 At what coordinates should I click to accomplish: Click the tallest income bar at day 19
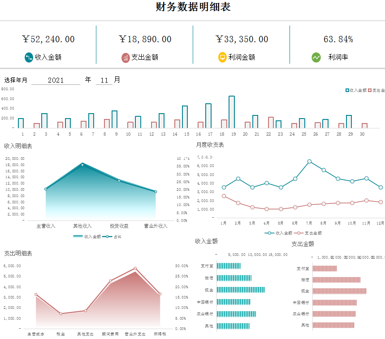[231, 112]
